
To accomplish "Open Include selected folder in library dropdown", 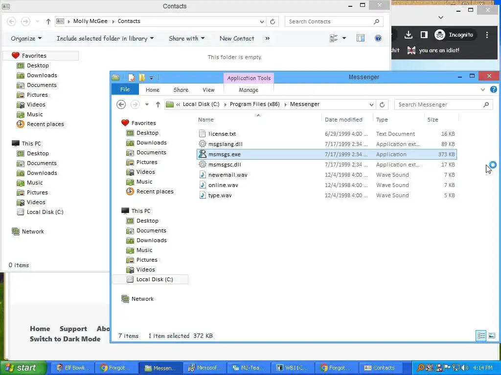I will [105, 38].
